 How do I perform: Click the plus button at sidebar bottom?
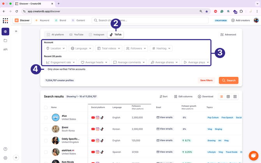(x=16, y=158)
